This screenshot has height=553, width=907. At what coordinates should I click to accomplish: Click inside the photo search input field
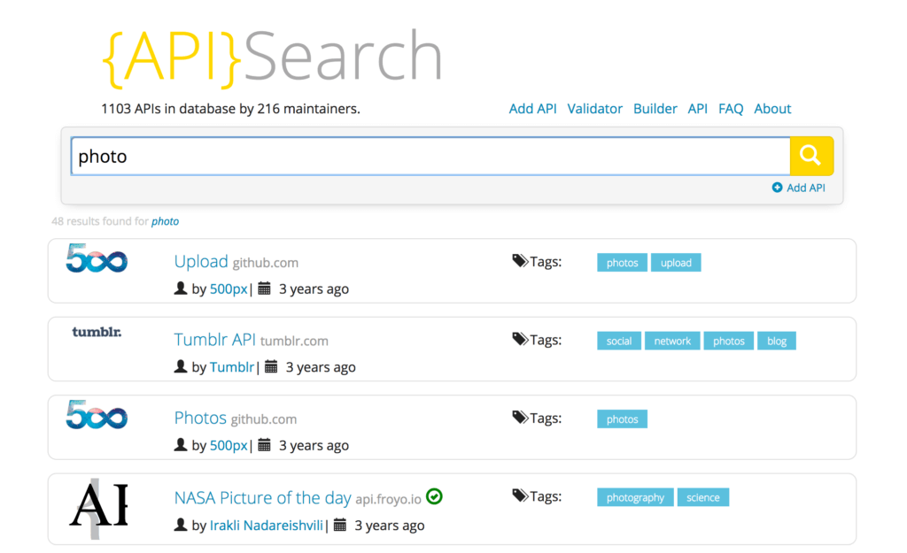coord(354,156)
